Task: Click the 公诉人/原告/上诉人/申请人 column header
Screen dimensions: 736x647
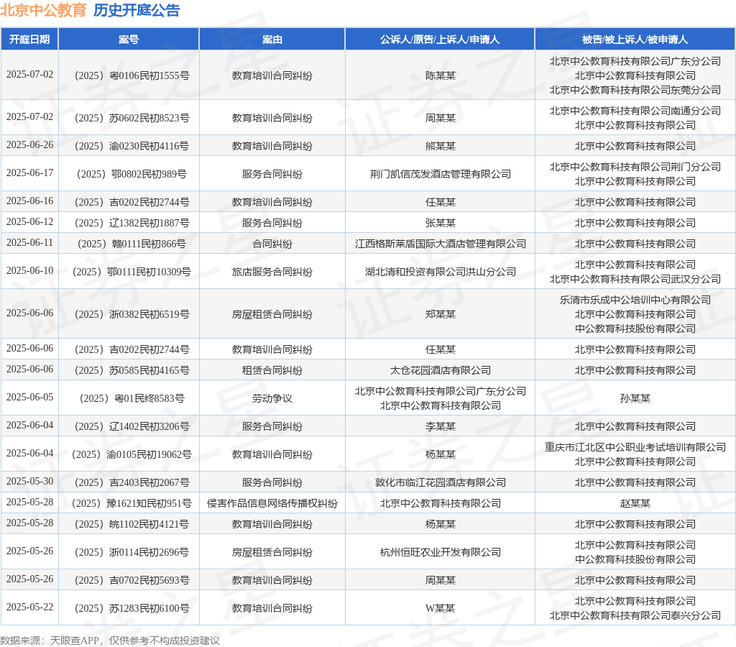Action: (x=440, y=40)
